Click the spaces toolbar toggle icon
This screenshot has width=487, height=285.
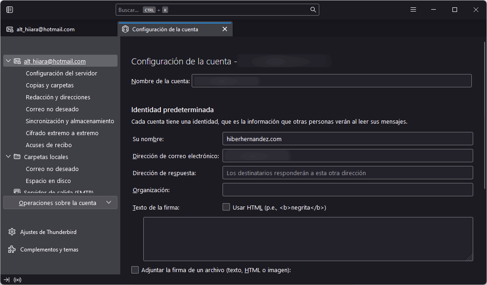click(10, 10)
